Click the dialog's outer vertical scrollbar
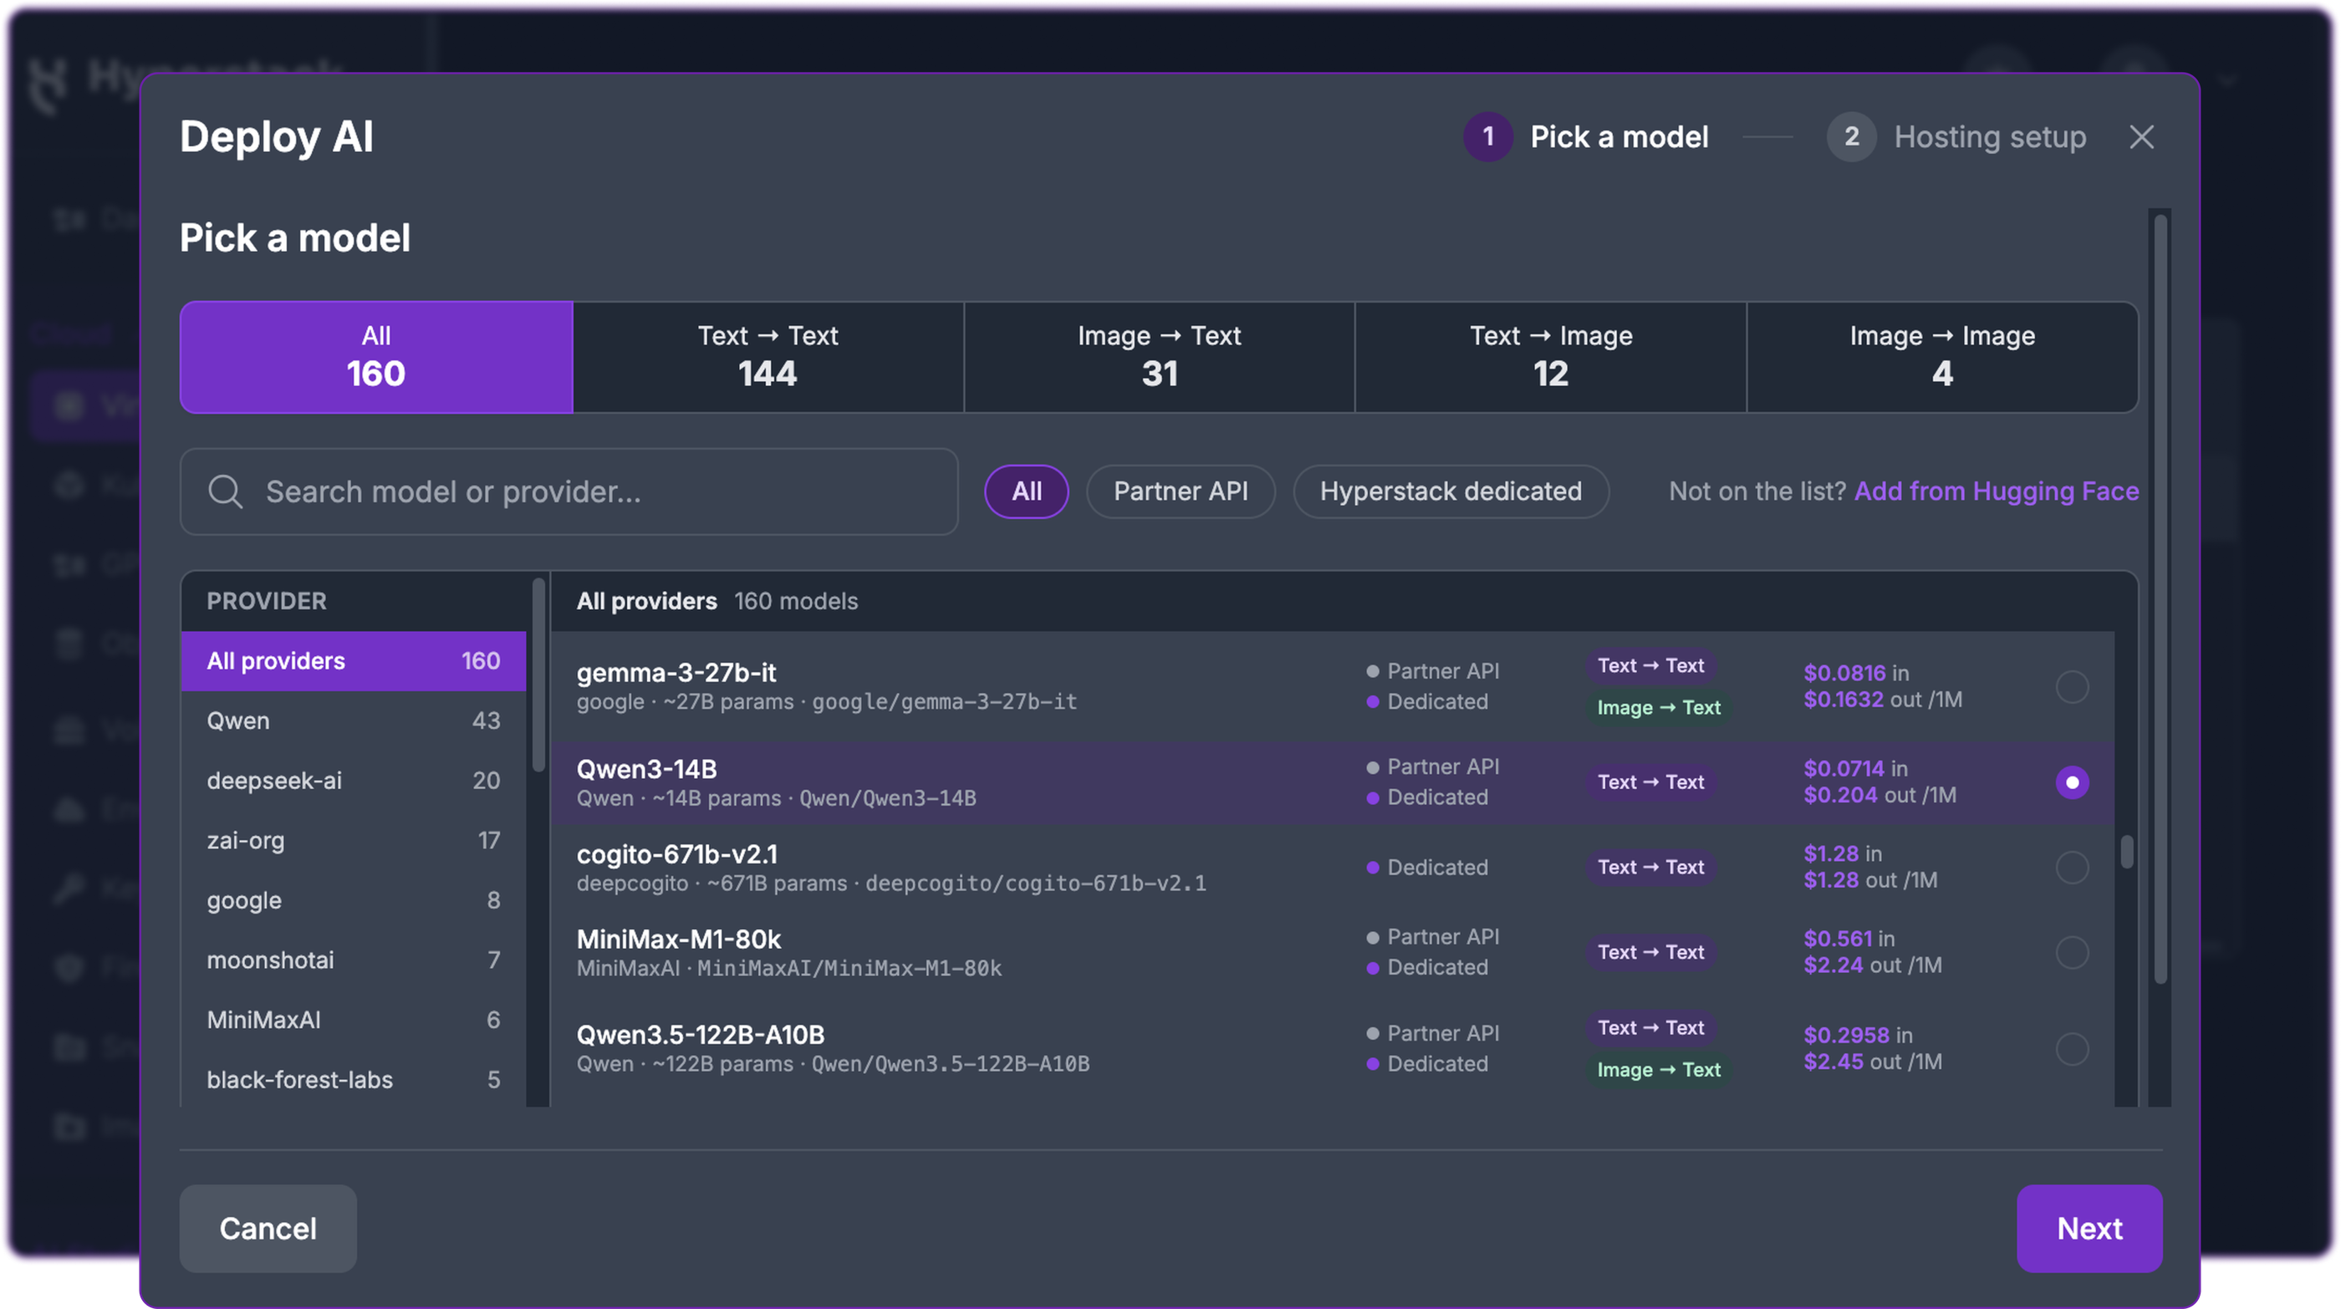2341x1309 pixels. 2160,598
